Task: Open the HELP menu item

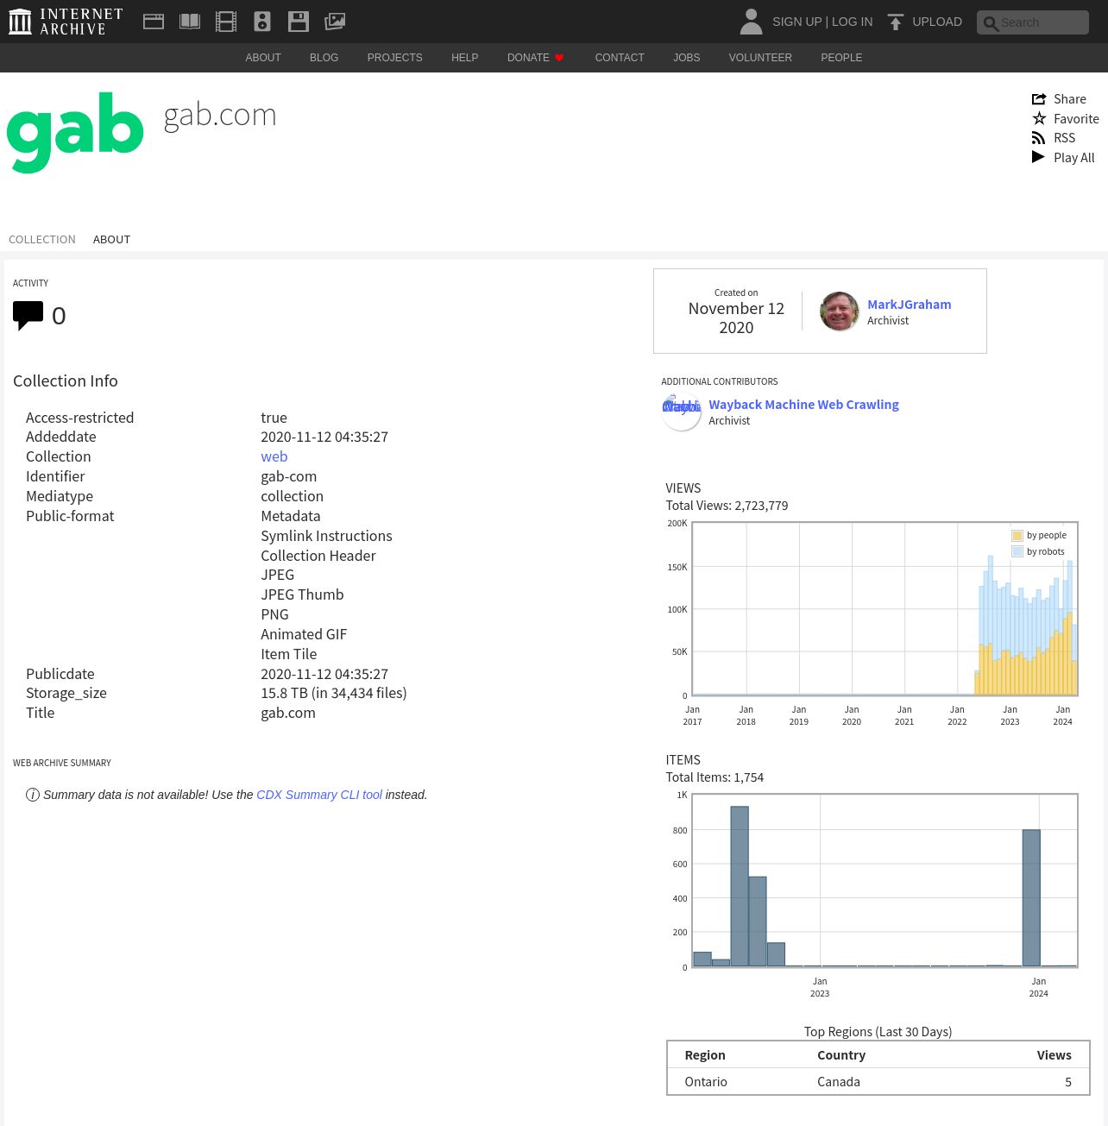Action: [x=464, y=58]
